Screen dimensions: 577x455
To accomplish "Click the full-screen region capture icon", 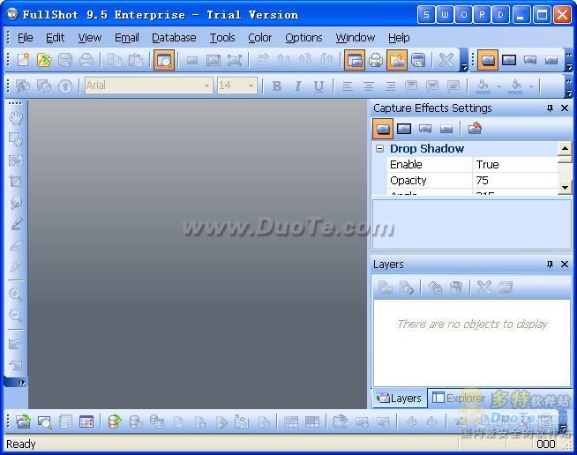I will tap(235, 60).
